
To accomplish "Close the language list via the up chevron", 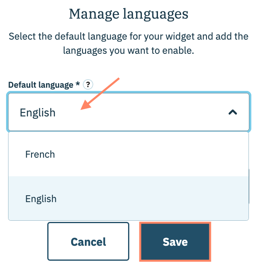I will 233,112.
